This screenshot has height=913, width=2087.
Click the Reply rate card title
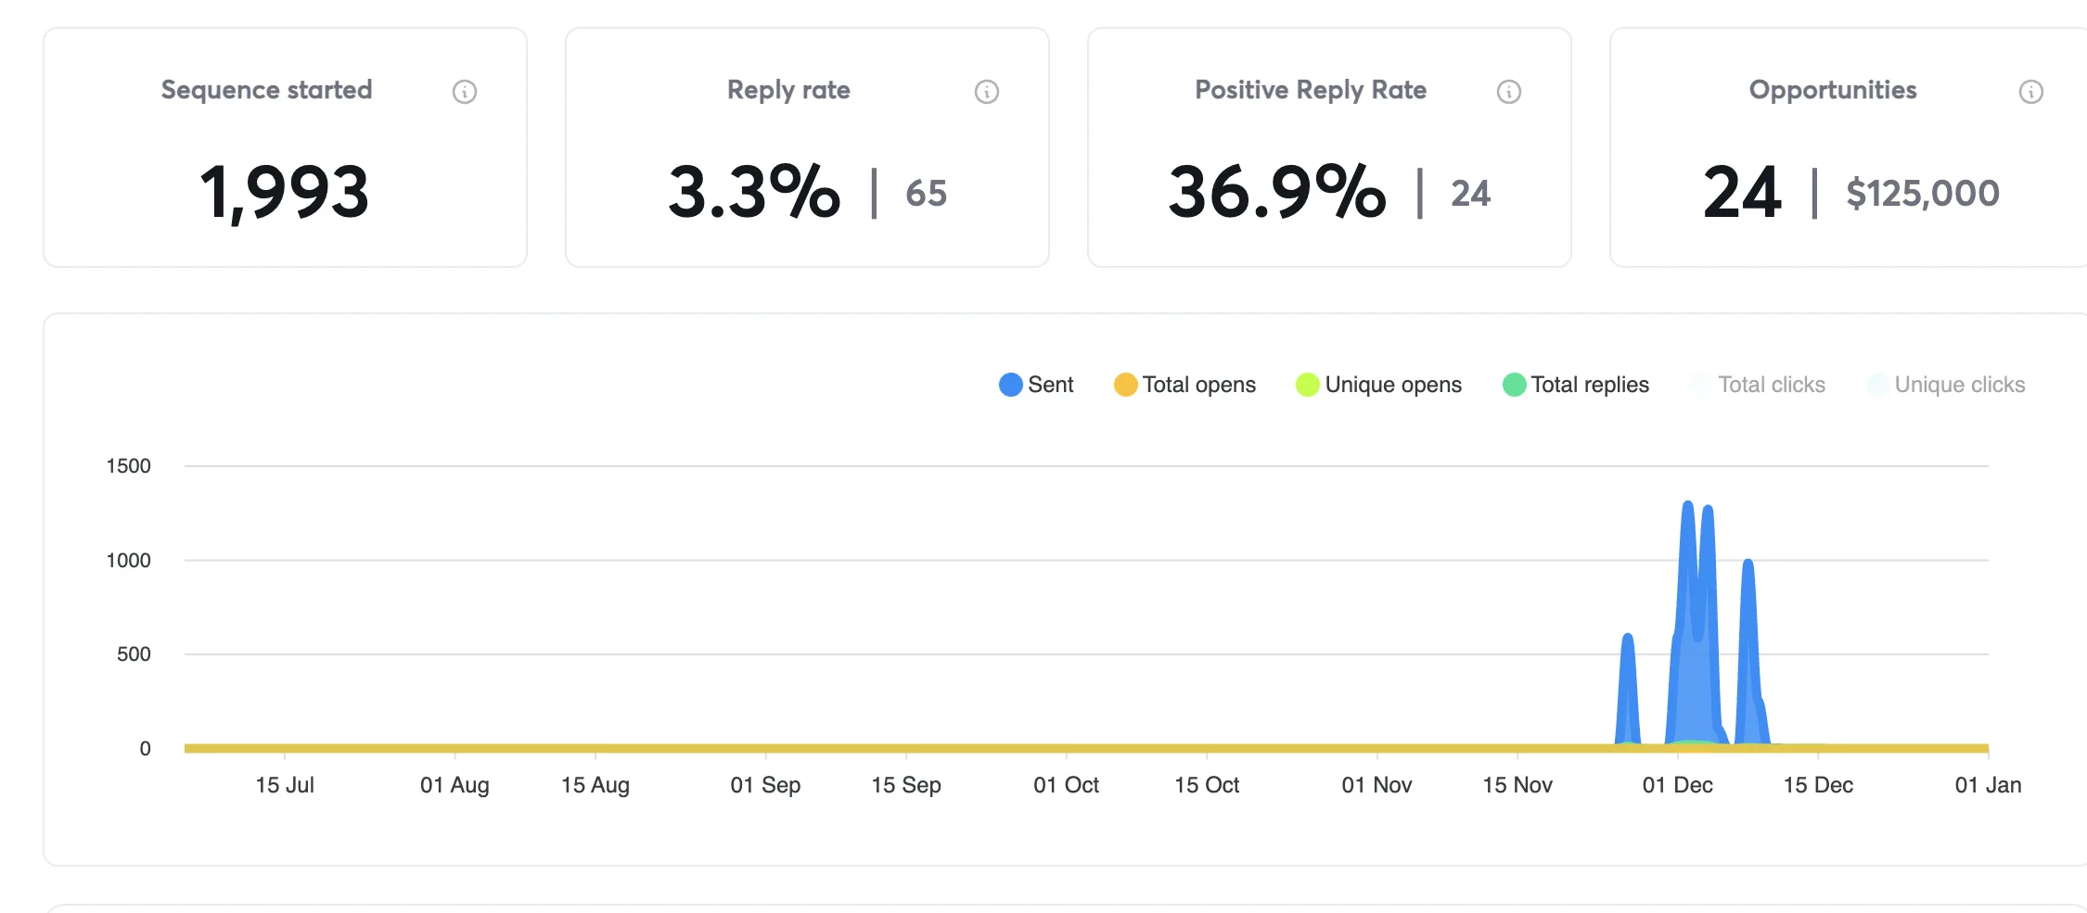pos(788,90)
